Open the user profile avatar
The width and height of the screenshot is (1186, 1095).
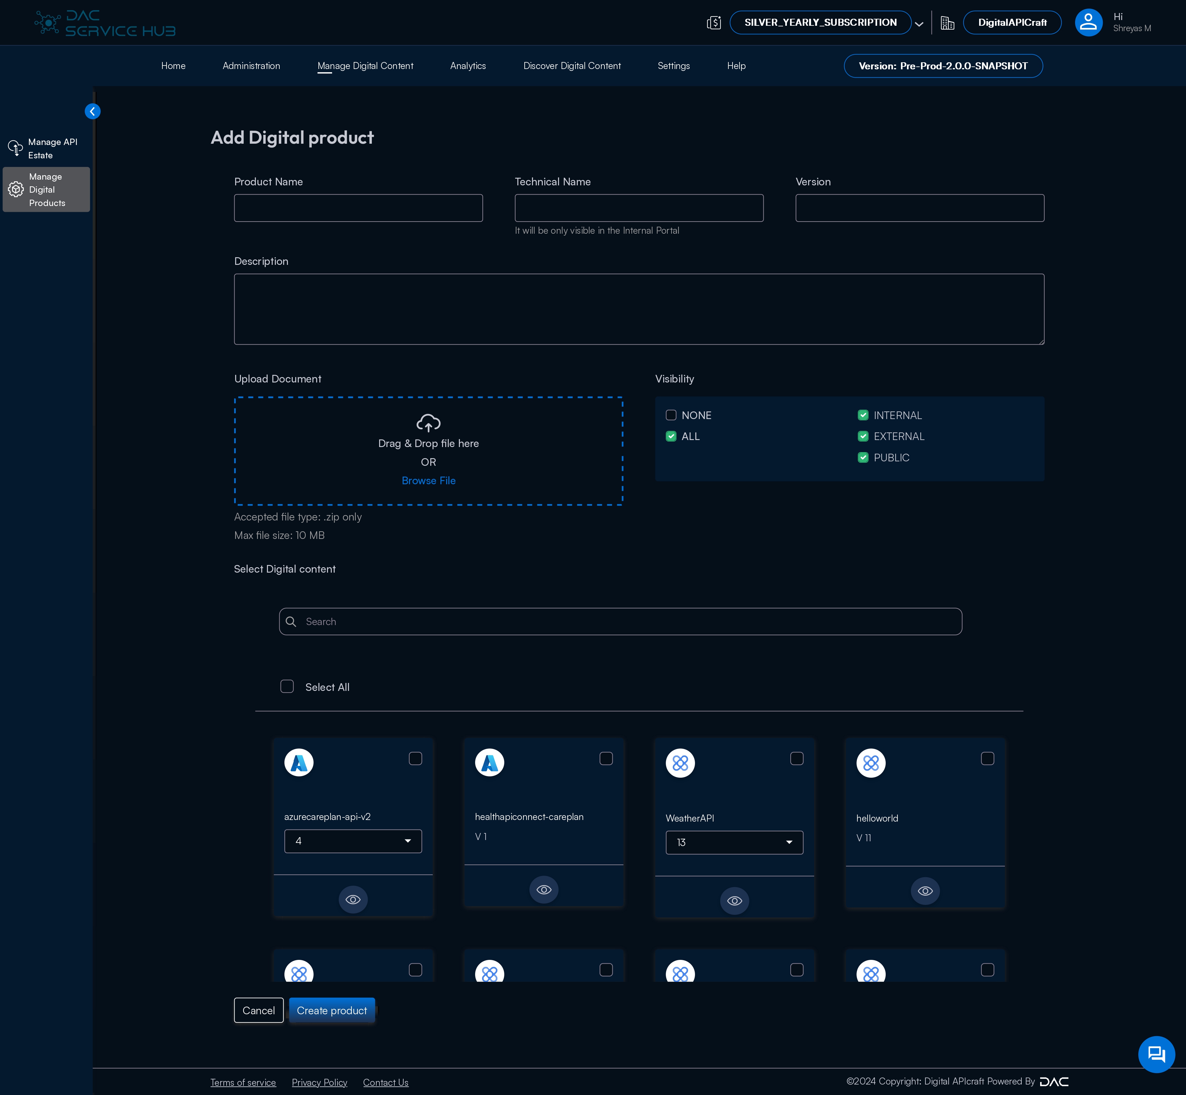point(1088,23)
